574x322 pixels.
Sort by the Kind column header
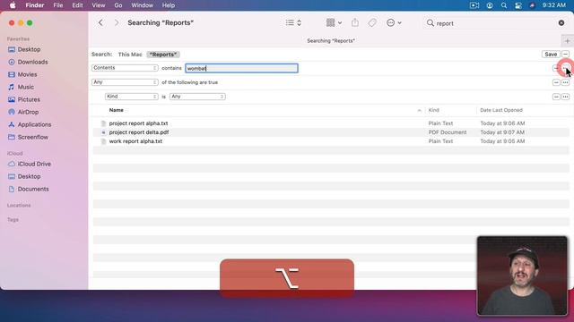pos(433,110)
